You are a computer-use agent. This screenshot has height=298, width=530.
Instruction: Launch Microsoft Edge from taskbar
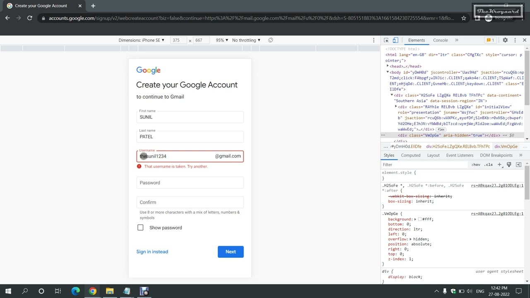coord(75,291)
